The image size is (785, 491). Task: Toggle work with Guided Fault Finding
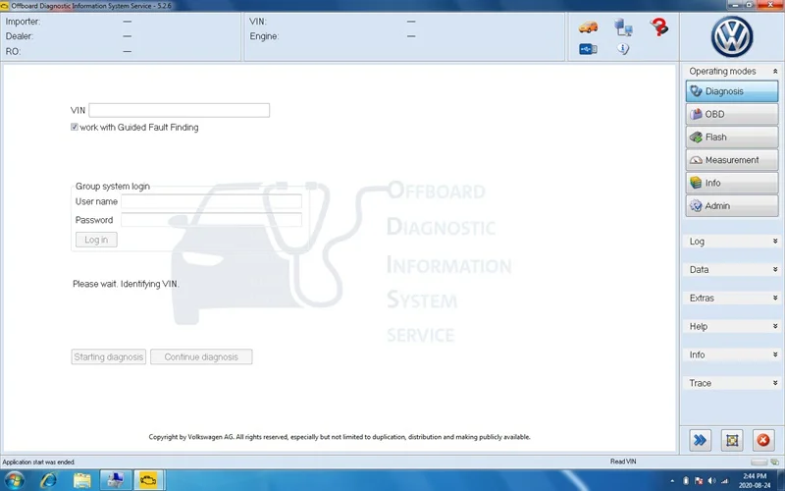75,128
